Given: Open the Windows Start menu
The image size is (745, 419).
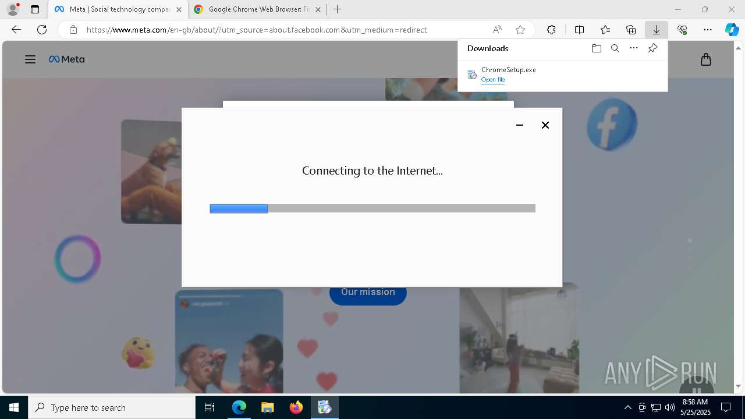Looking at the screenshot, I should tap(14, 407).
